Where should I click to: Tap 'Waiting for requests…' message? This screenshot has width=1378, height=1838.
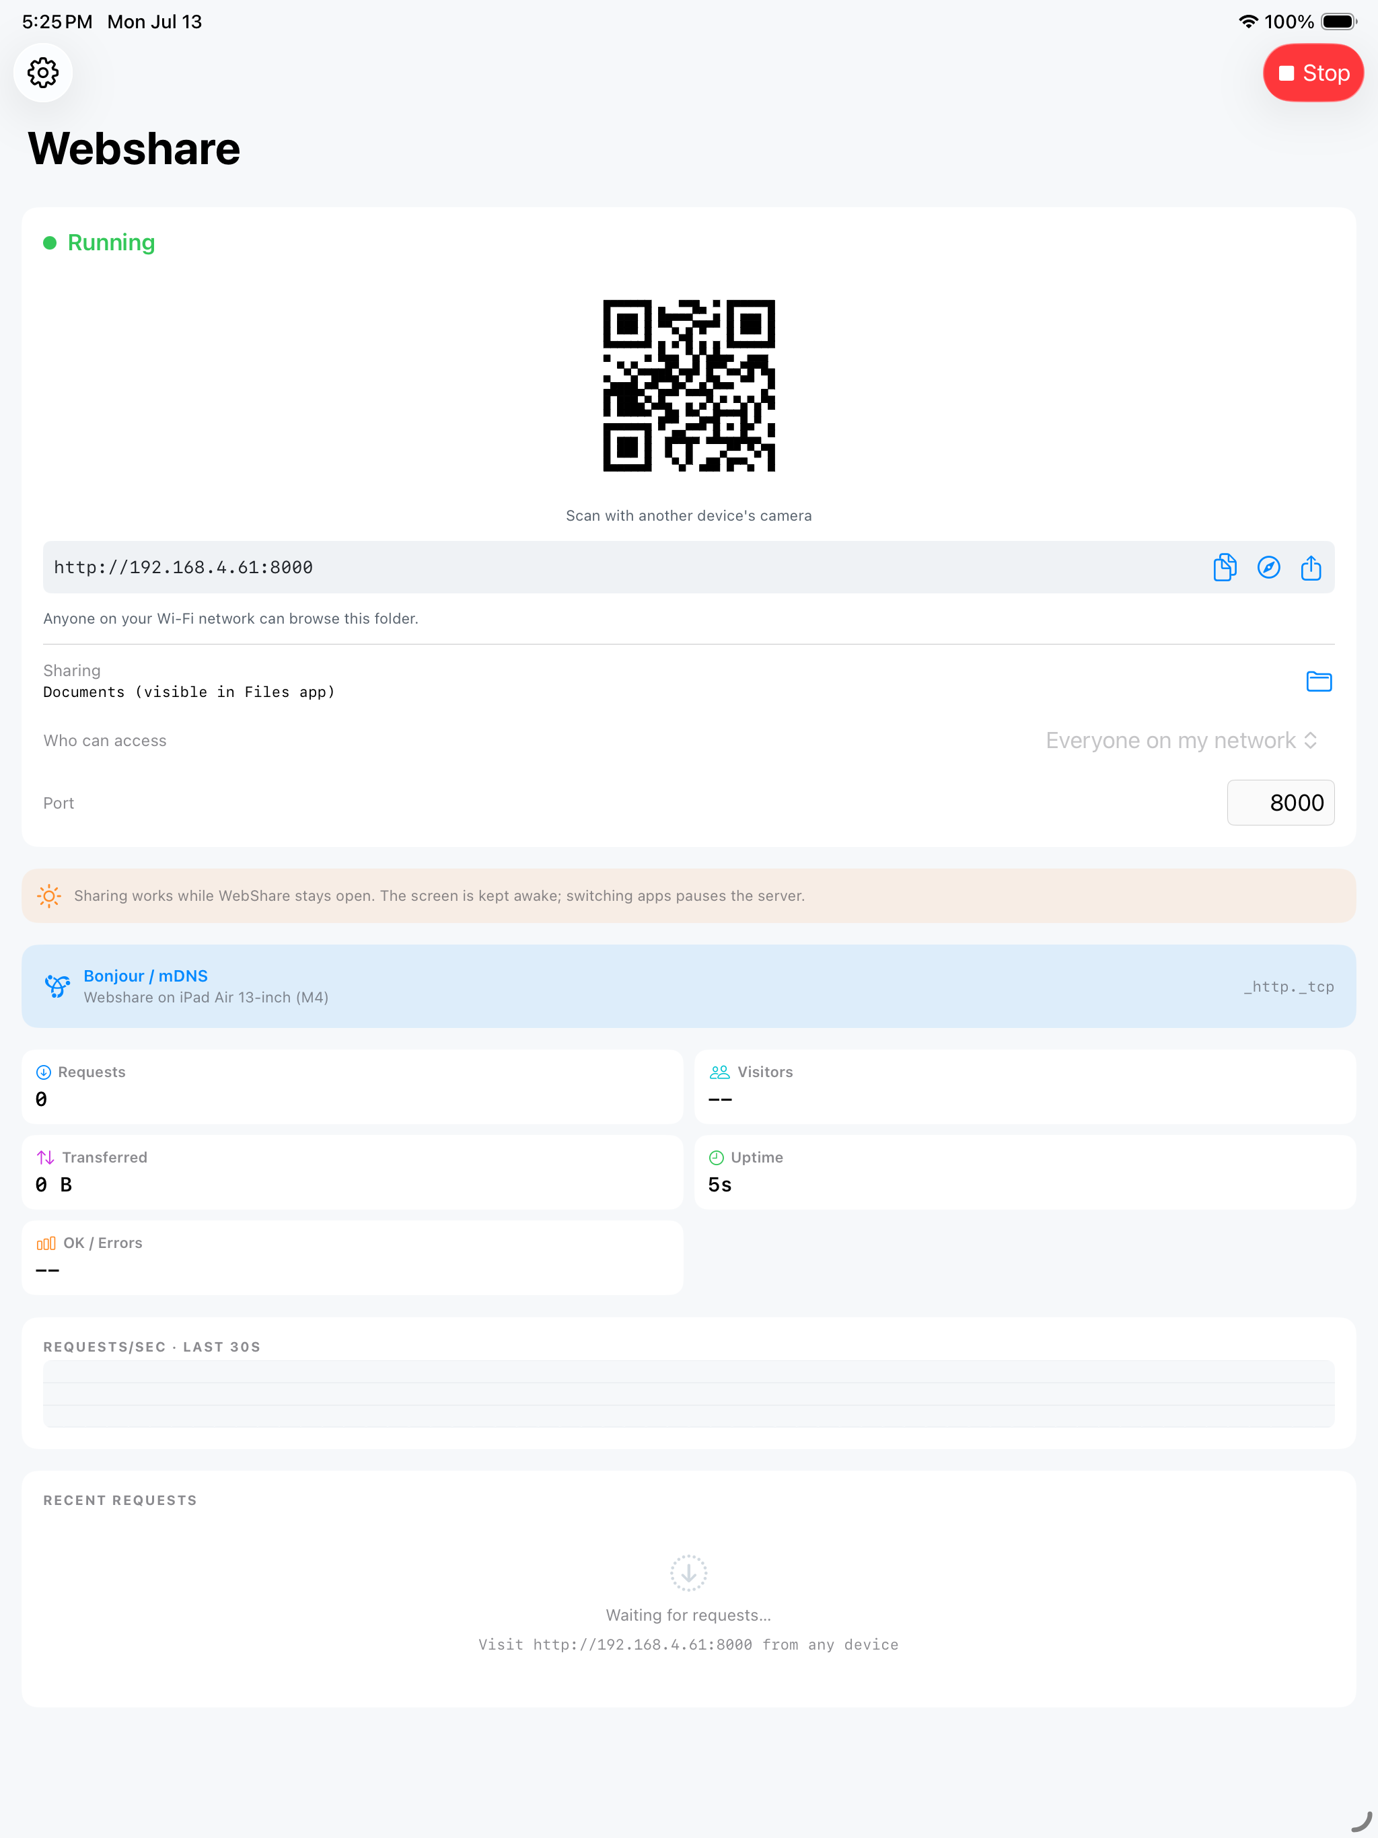click(x=689, y=1615)
